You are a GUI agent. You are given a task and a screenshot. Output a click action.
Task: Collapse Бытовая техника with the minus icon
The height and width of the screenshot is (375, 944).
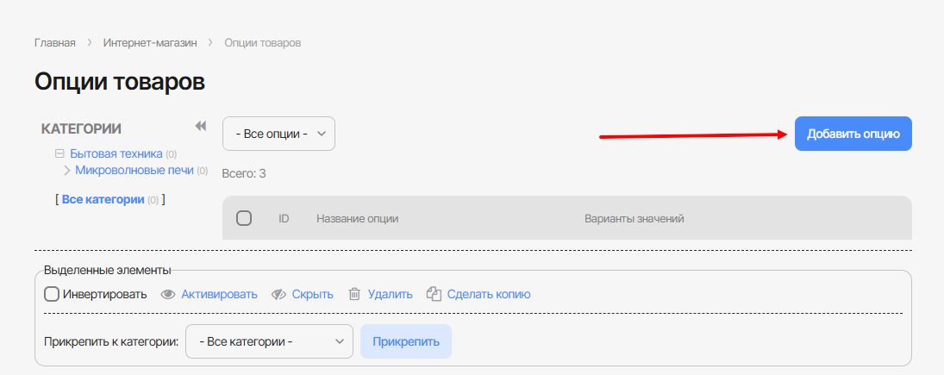click(x=59, y=153)
